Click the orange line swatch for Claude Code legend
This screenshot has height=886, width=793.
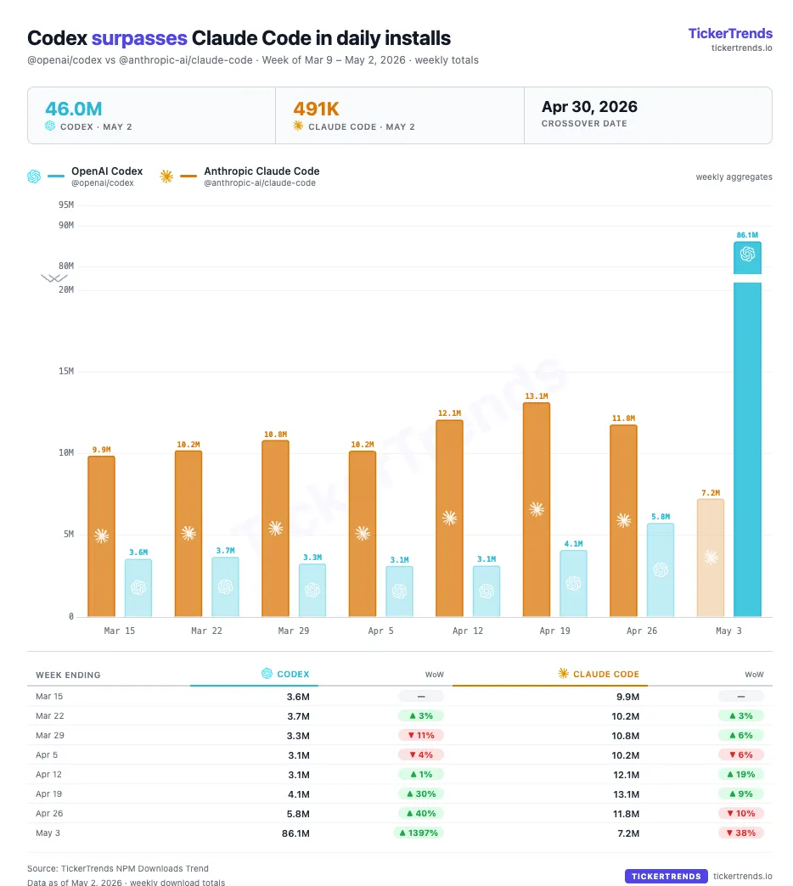coord(188,177)
